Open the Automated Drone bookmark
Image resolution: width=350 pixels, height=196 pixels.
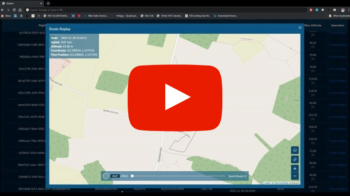pyautogui.click(x=225, y=16)
